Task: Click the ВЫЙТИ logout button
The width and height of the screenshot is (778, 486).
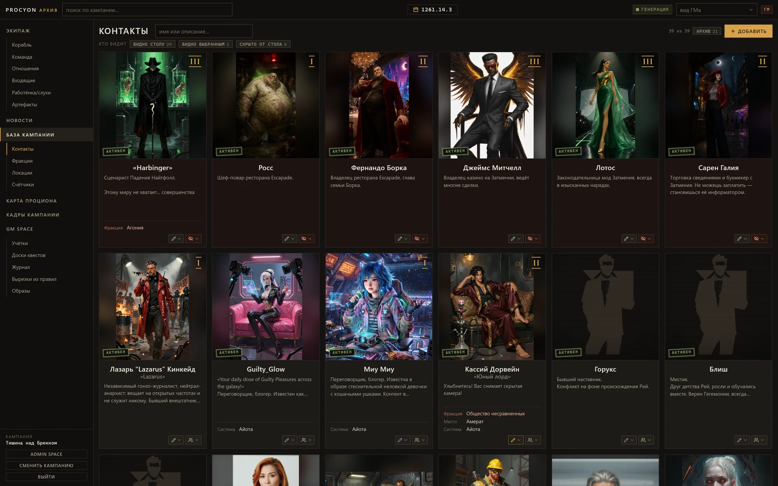Action: click(46, 477)
